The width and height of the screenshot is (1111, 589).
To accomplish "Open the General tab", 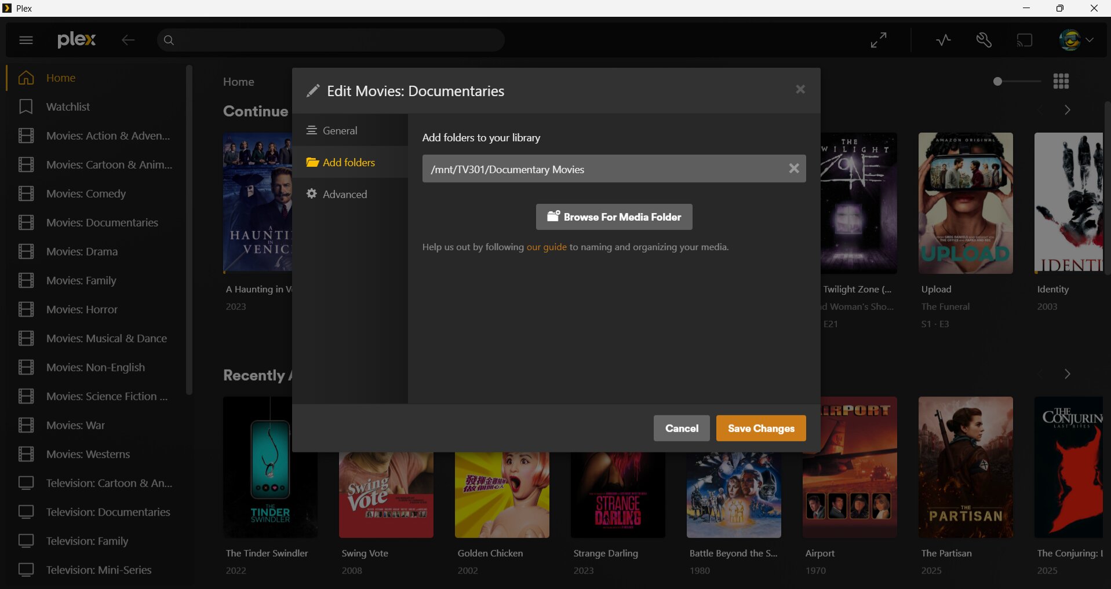I will click(350, 130).
